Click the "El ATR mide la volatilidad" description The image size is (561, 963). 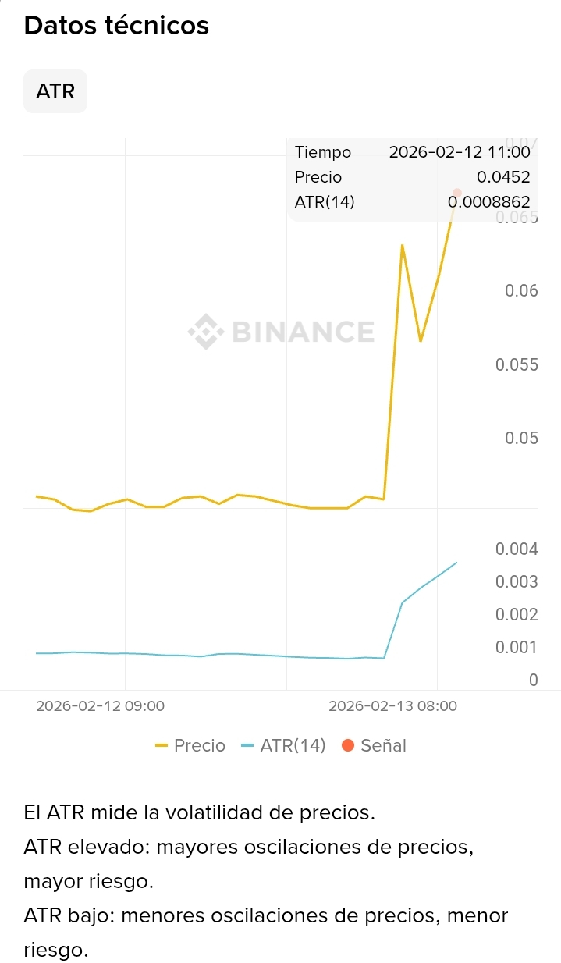coord(200,812)
